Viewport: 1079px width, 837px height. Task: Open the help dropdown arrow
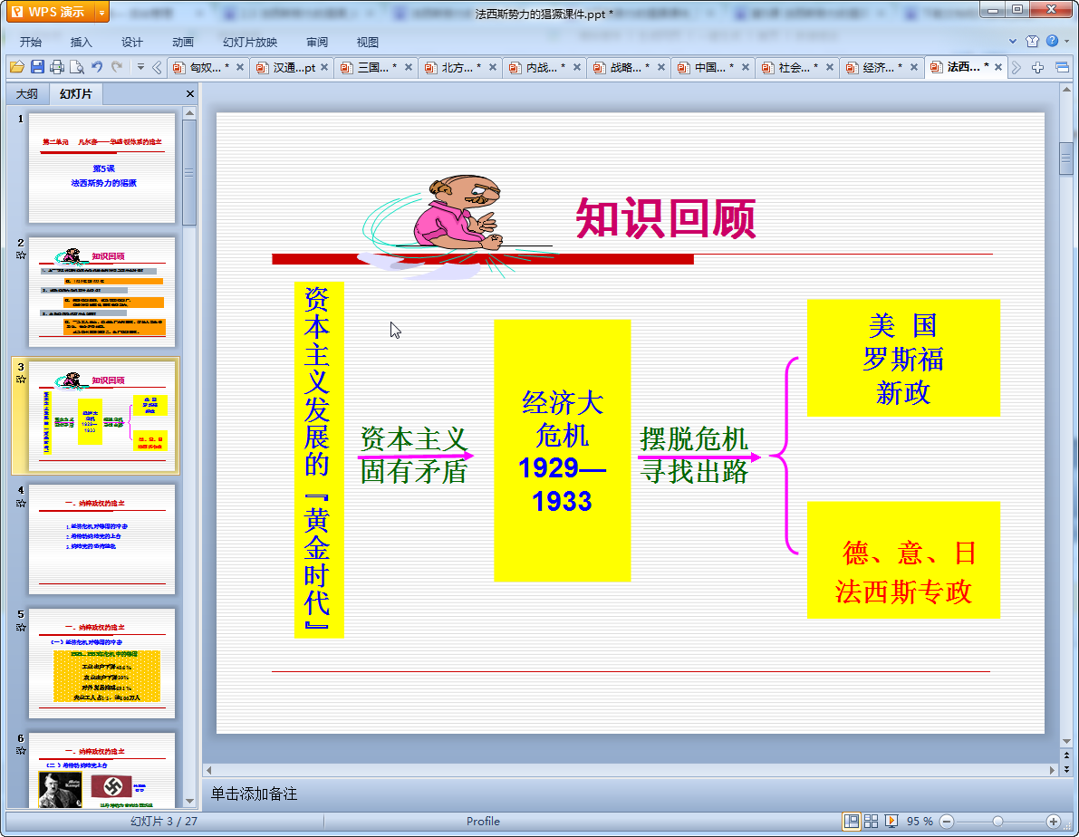tap(1066, 42)
